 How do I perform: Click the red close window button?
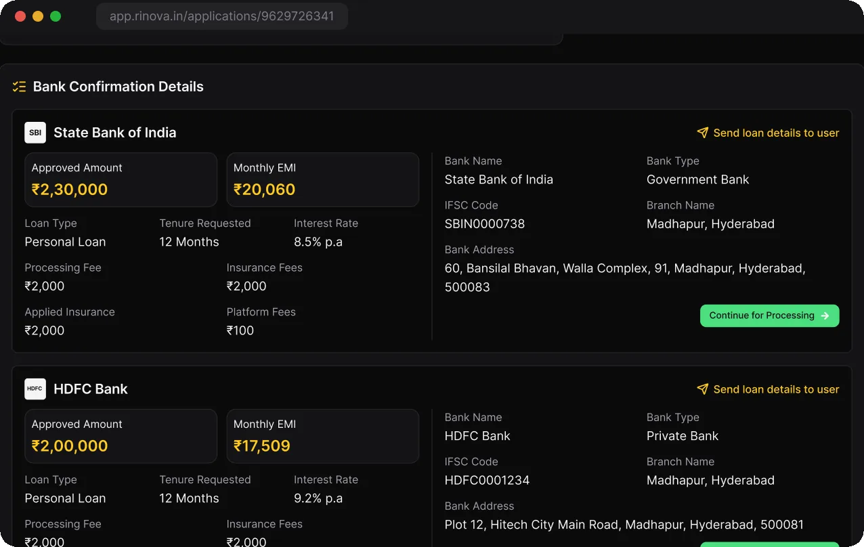tap(20, 16)
